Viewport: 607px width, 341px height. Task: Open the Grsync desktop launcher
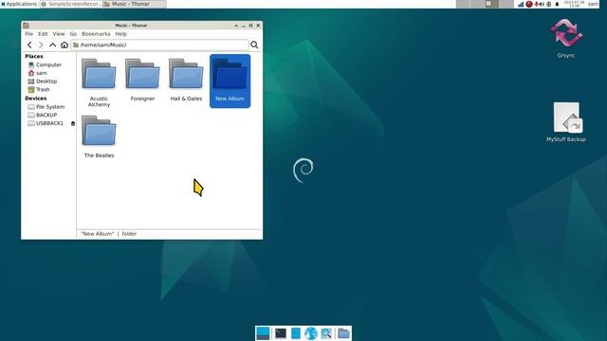[x=566, y=39]
